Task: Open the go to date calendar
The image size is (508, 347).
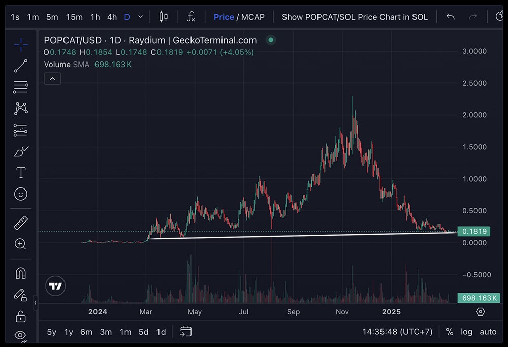Action: click(186, 331)
